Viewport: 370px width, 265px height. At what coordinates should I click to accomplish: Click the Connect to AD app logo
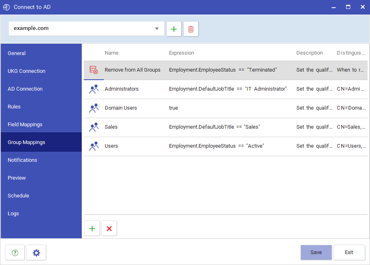(6, 7)
